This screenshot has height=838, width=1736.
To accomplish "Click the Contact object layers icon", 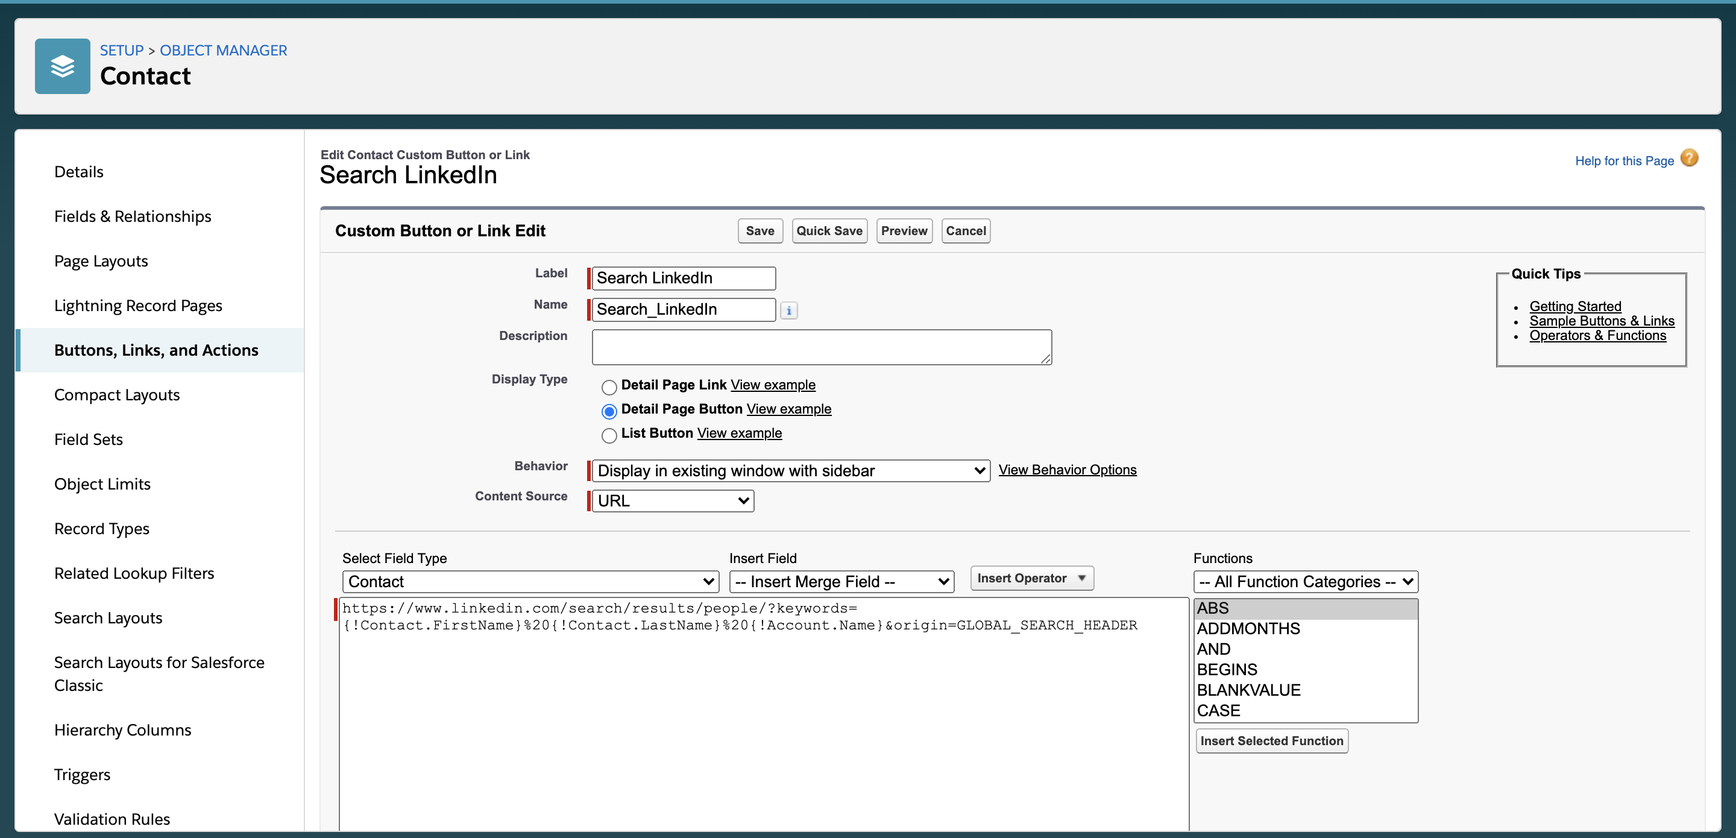I will pyautogui.click(x=62, y=66).
